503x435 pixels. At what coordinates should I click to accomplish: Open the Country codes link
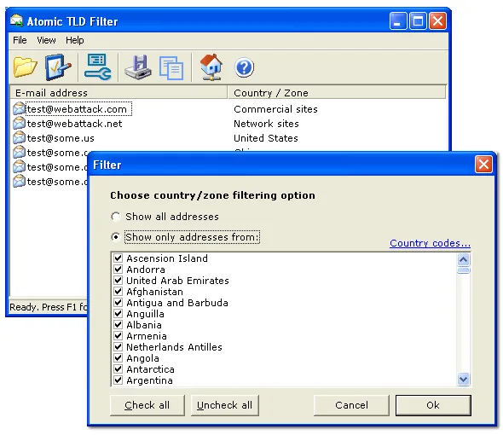[x=430, y=243]
